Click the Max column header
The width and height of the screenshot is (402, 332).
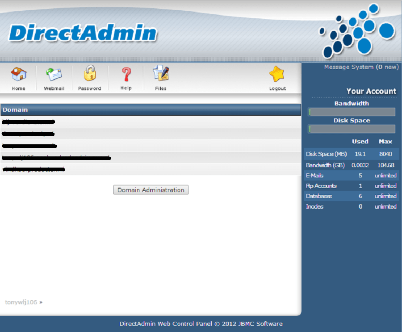pos(385,141)
